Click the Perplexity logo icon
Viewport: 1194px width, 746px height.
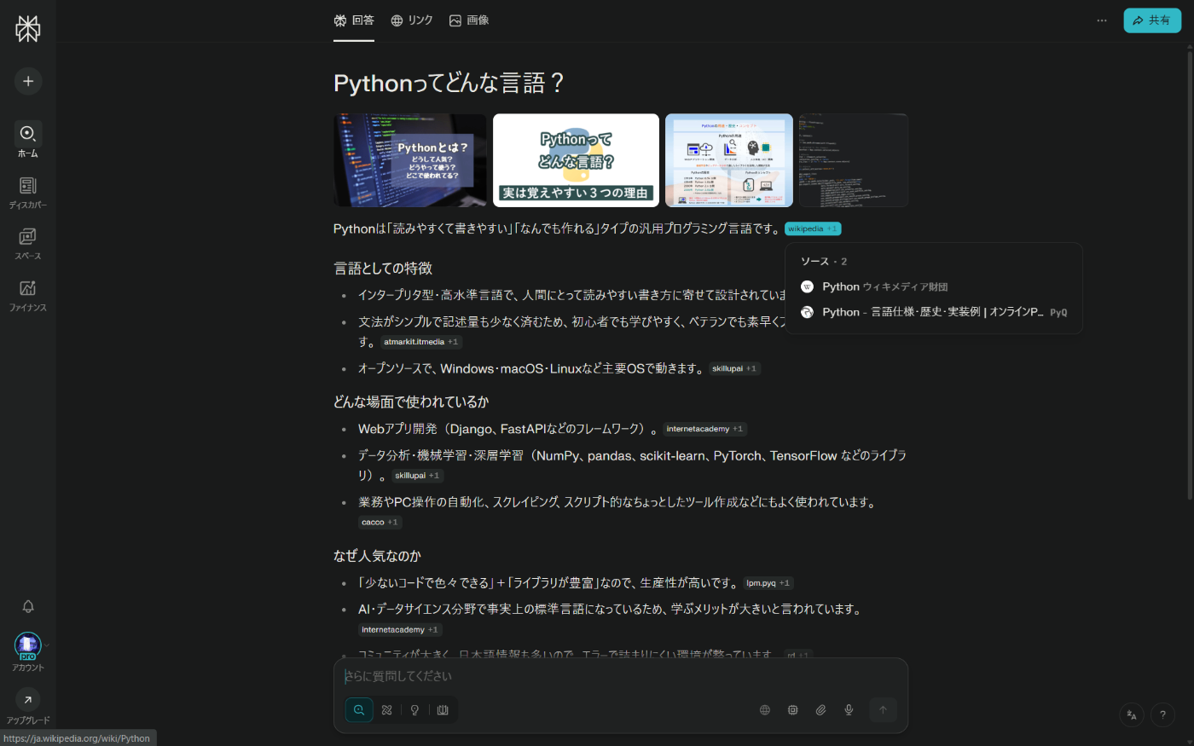[x=28, y=28]
